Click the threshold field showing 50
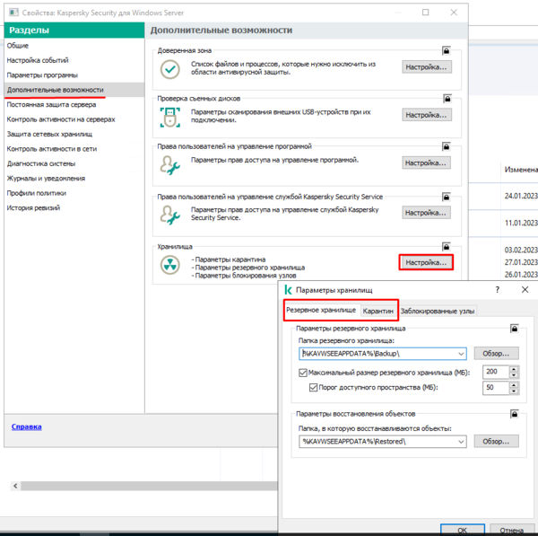This screenshot has width=538, height=536. (496, 388)
